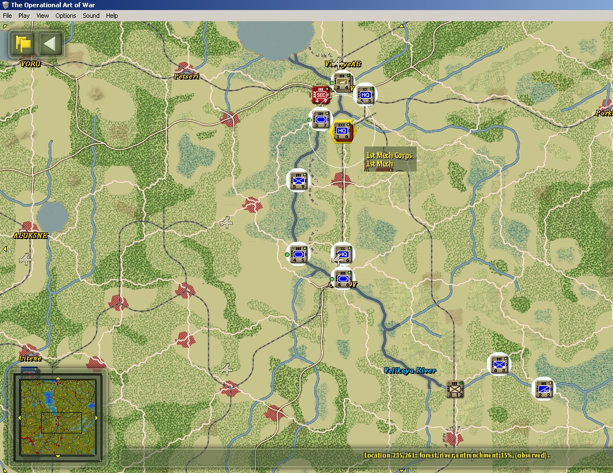Image resolution: width=613 pixels, height=473 pixels.
Task: Select the motorized unit rated 2-2
Action: pos(544,389)
